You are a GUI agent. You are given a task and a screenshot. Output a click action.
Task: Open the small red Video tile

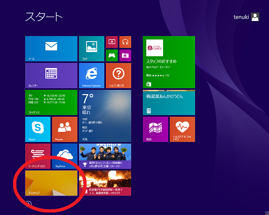111,42
